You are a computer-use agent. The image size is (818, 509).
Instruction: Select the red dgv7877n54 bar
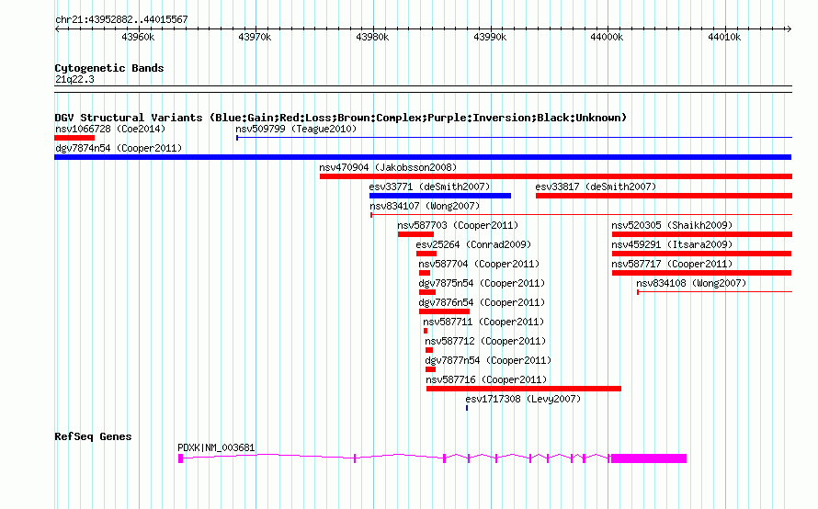[x=430, y=369]
